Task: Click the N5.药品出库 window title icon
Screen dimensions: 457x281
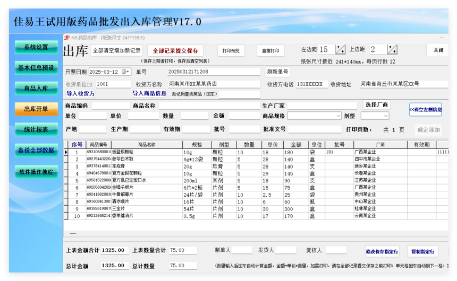Action: click(67, 38)
